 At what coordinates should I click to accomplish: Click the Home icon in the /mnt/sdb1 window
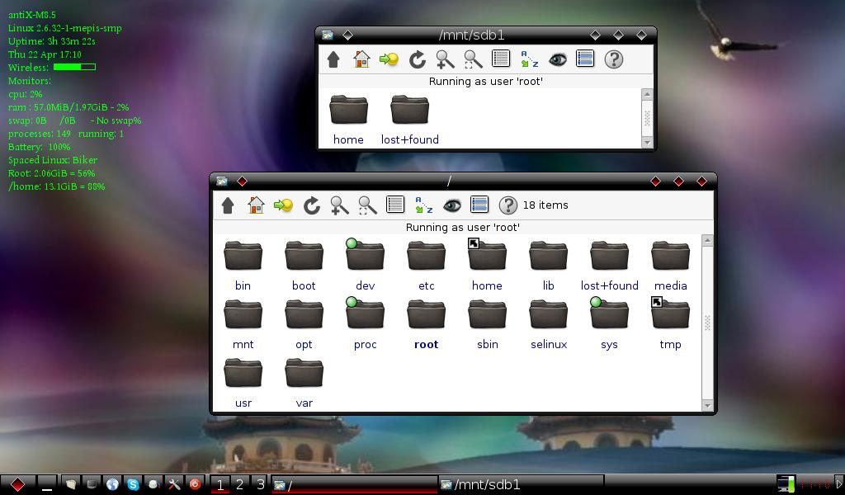click(x=361, y=59)
